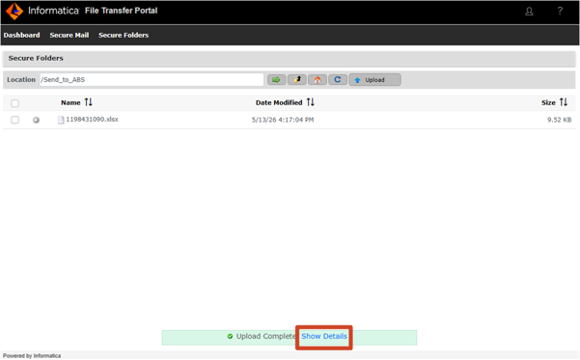
Task: Open the gear actions for 1198431090.xlsx
Action: pos(36,120)
